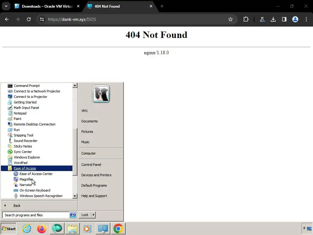313x235 pixels.
Task: Click the address bar URL
Action: click(x=72, y=19)
